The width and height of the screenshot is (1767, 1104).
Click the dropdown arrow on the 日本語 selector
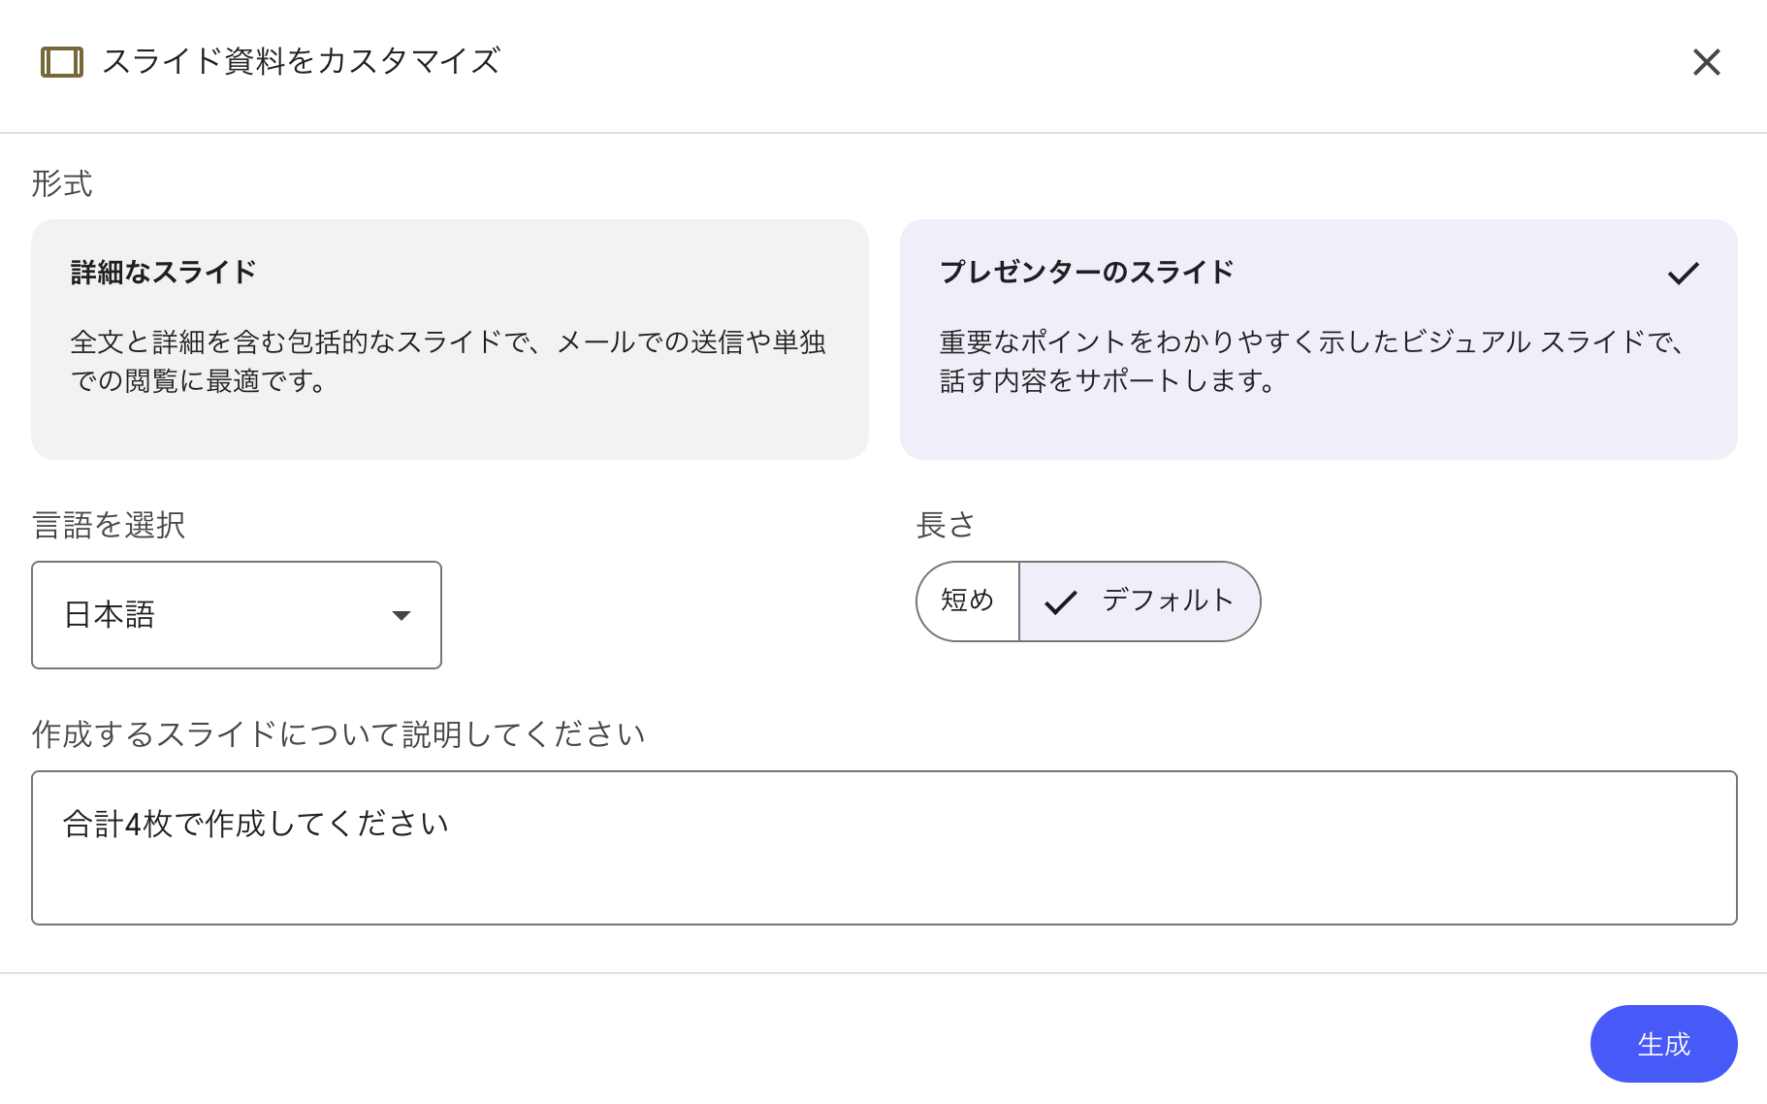tap(403, 615)
